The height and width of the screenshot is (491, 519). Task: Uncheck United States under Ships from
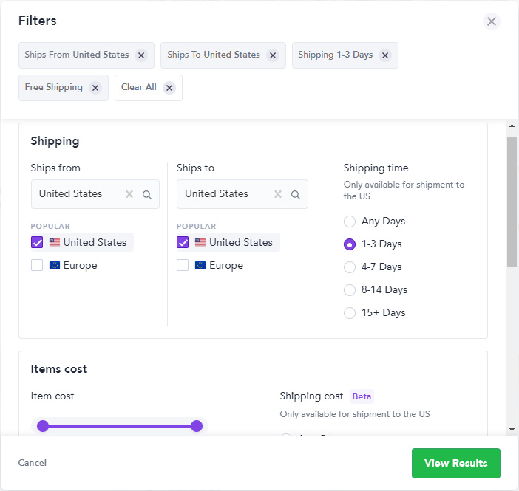37,242
